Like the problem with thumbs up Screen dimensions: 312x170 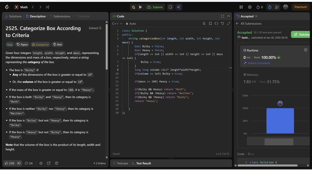pos(9,163)
